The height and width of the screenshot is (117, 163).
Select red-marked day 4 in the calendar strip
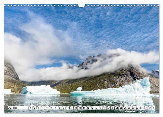[x=43, y=108]
